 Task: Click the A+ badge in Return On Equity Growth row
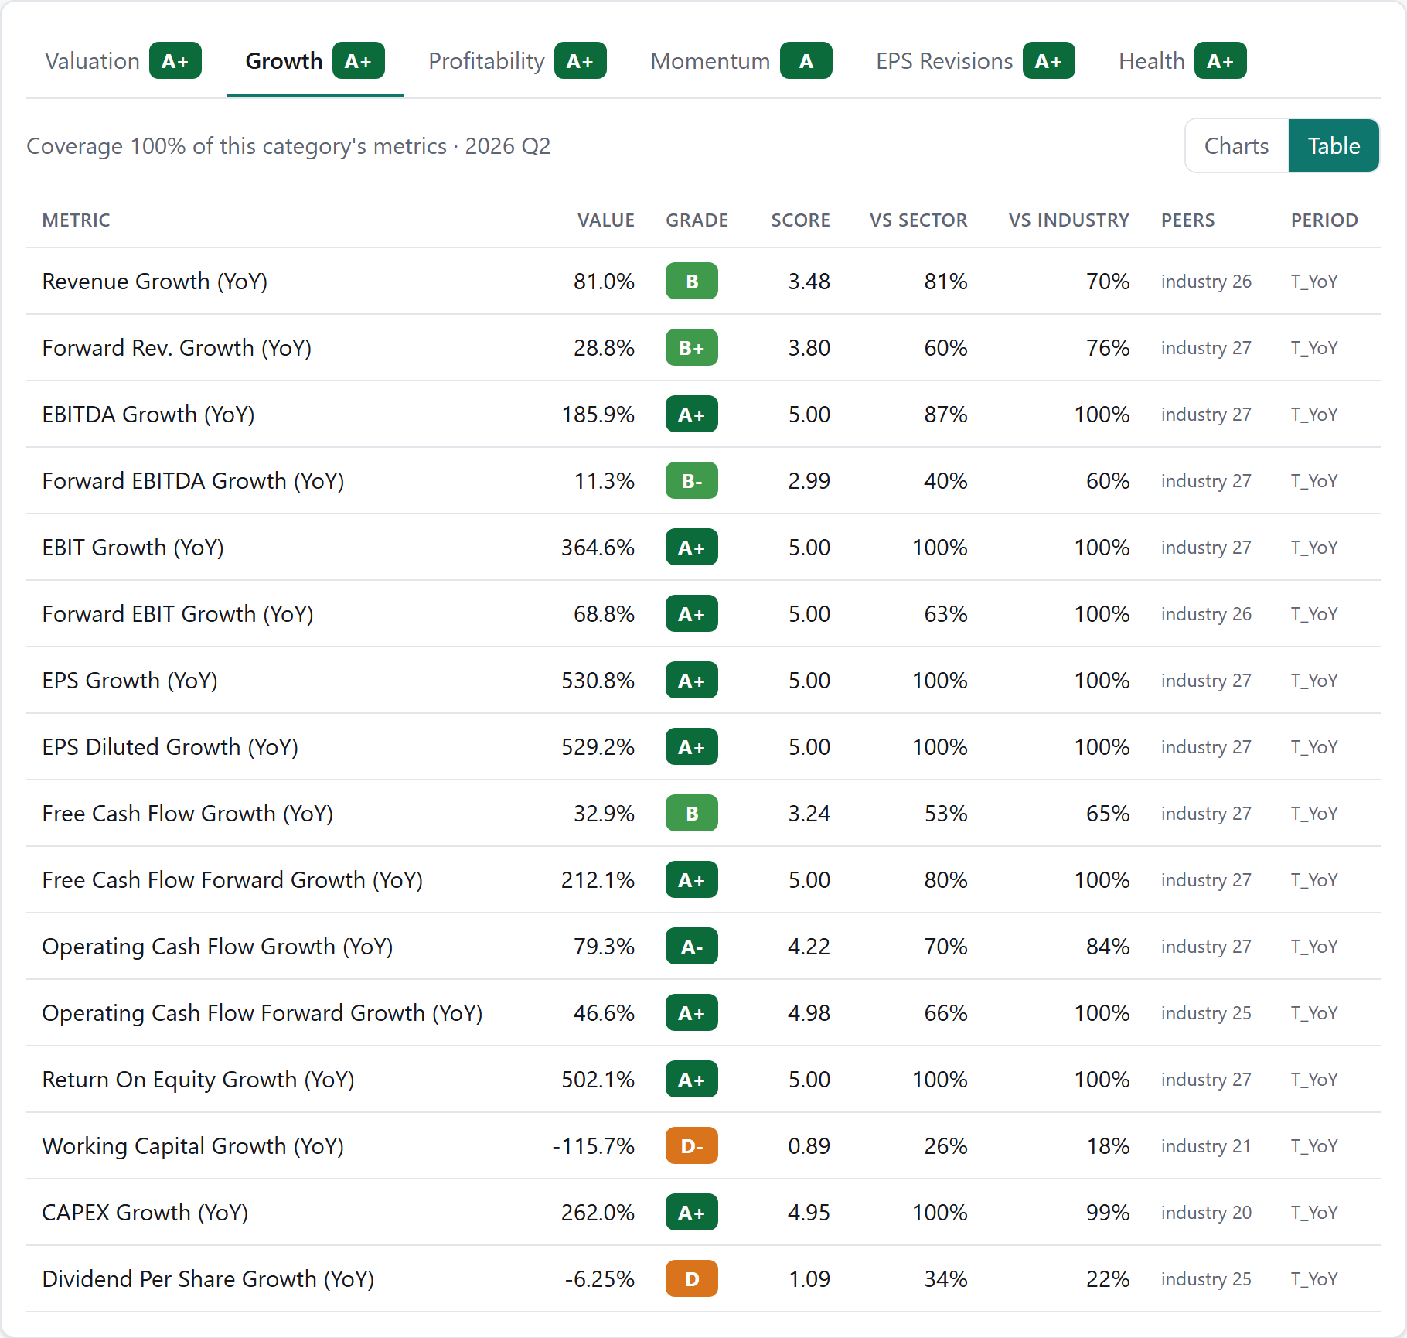(x=692, y=1080)
